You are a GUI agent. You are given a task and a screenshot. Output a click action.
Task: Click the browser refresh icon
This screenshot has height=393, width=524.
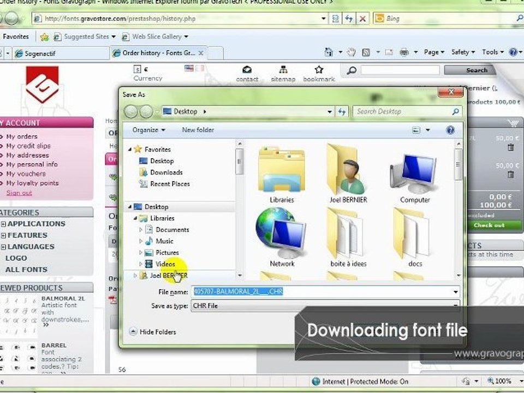(349, 19)
